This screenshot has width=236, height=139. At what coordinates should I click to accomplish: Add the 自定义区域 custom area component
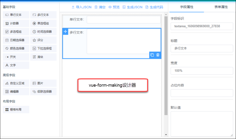(x=16, y=83)
